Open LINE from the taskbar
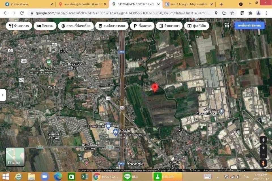Screen dimensions: 272x181 point(127,176)
